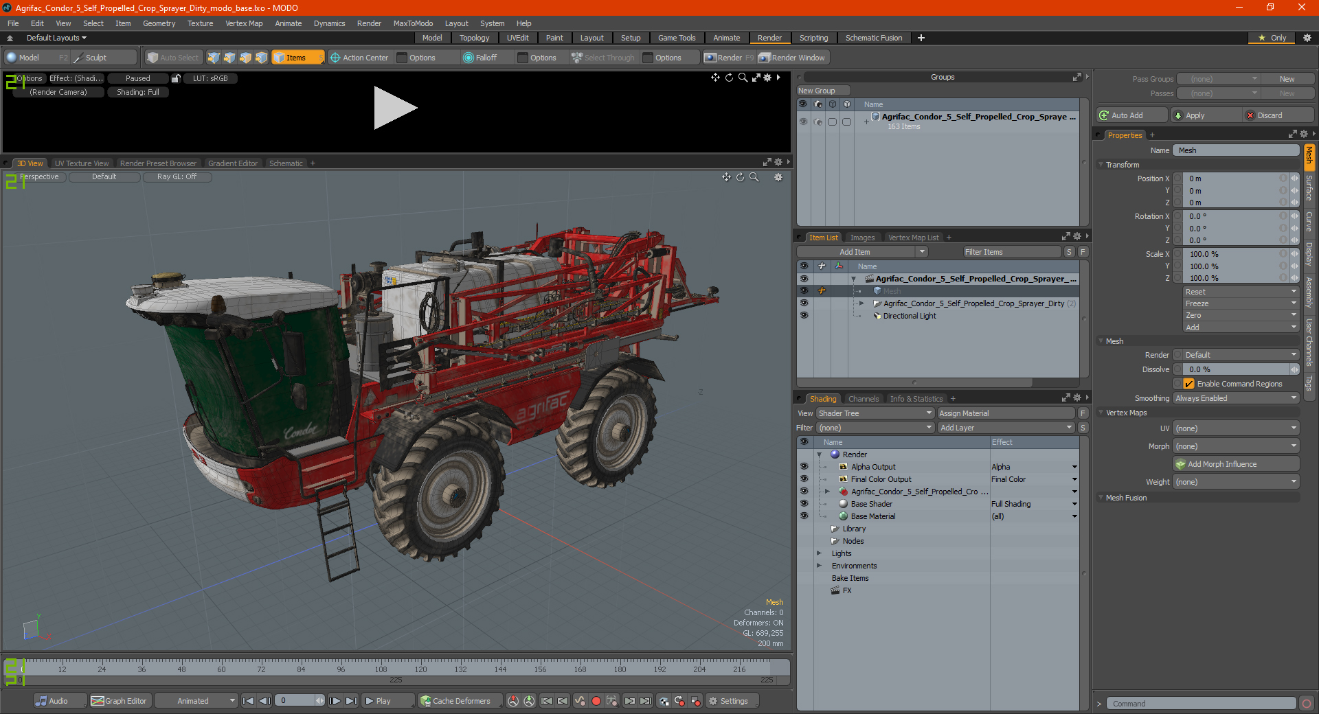Toggle Enable Command Regions checkbox
Image resolution: width=1319 pixels, height=714 pixels.
(x=1189, y=384)
